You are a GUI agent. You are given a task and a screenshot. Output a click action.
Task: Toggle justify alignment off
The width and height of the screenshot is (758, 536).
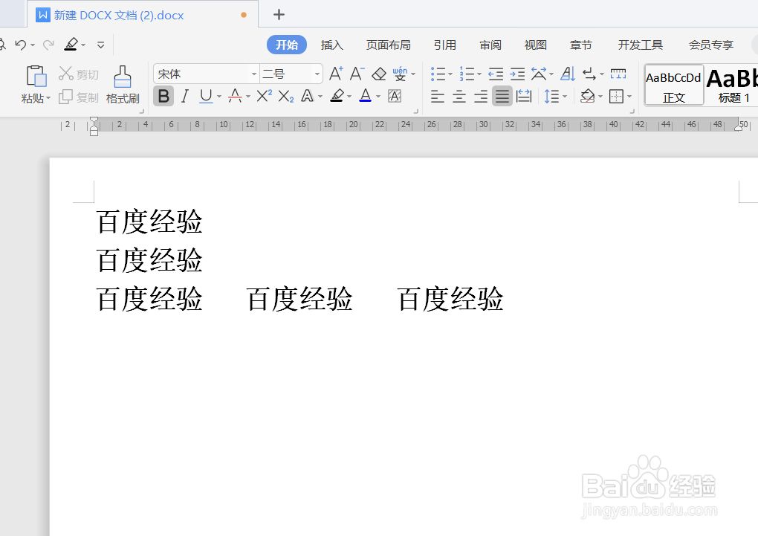tap(502, 96)
